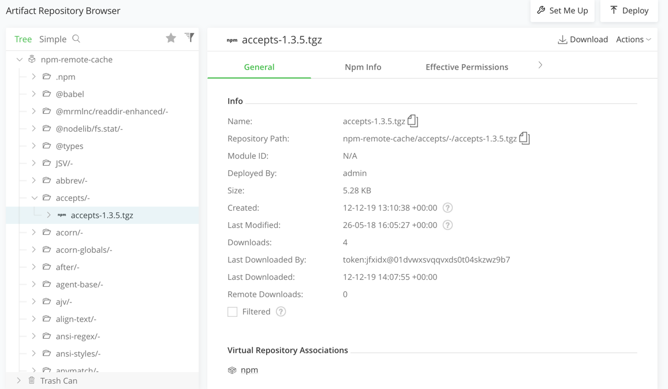The width and height of the screenshot is (668, 389).
Task: Switch to the Npm Info tab
Action: click(363, 67)
